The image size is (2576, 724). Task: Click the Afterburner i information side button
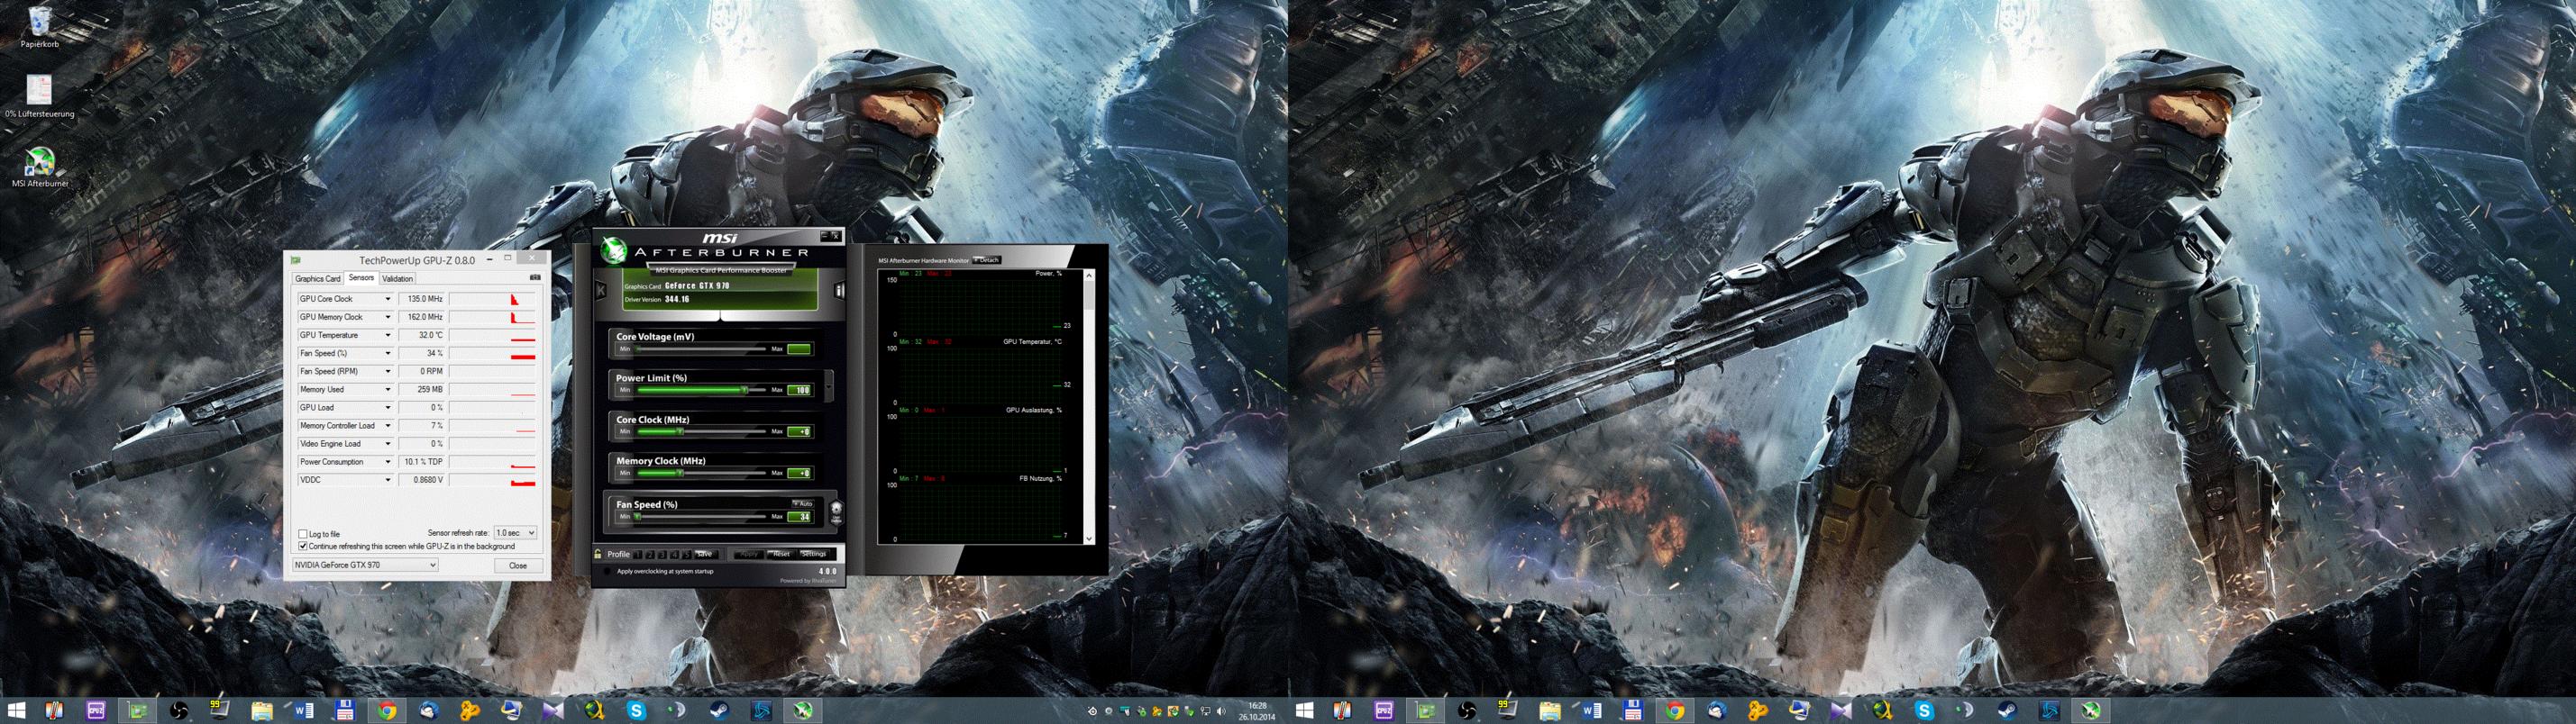pyautogui.click(x=838, y=290)
